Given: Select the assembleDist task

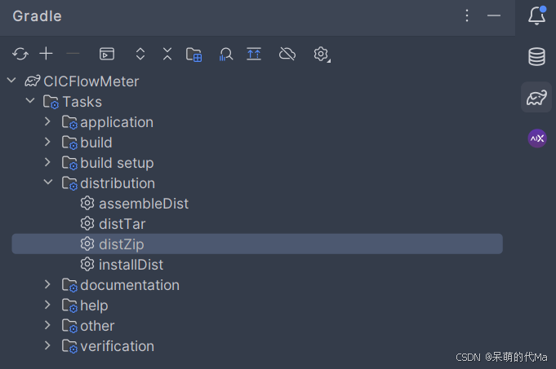Looking at the screenshot, I should point(144,204).
